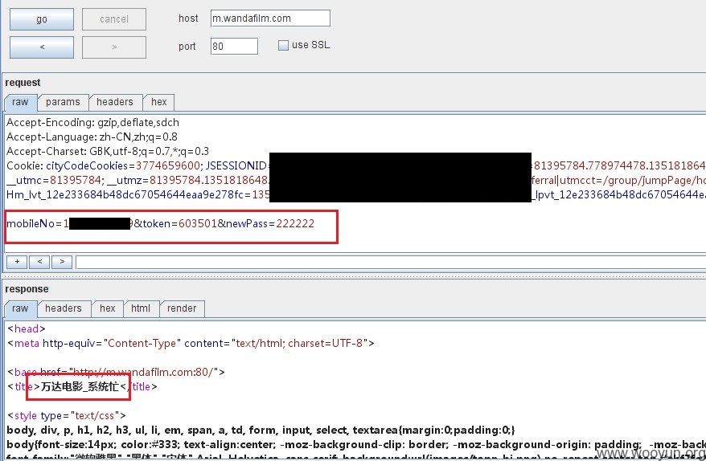Viewport: 706px width, 461px height.
Task: Click the '<' previous-match button in request search bar
Action: pyautogui.click(x=39, y=262)
